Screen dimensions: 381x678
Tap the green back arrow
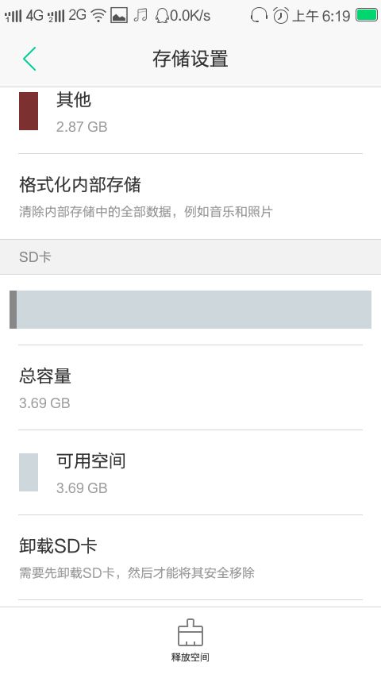click(x=29, y=59)
